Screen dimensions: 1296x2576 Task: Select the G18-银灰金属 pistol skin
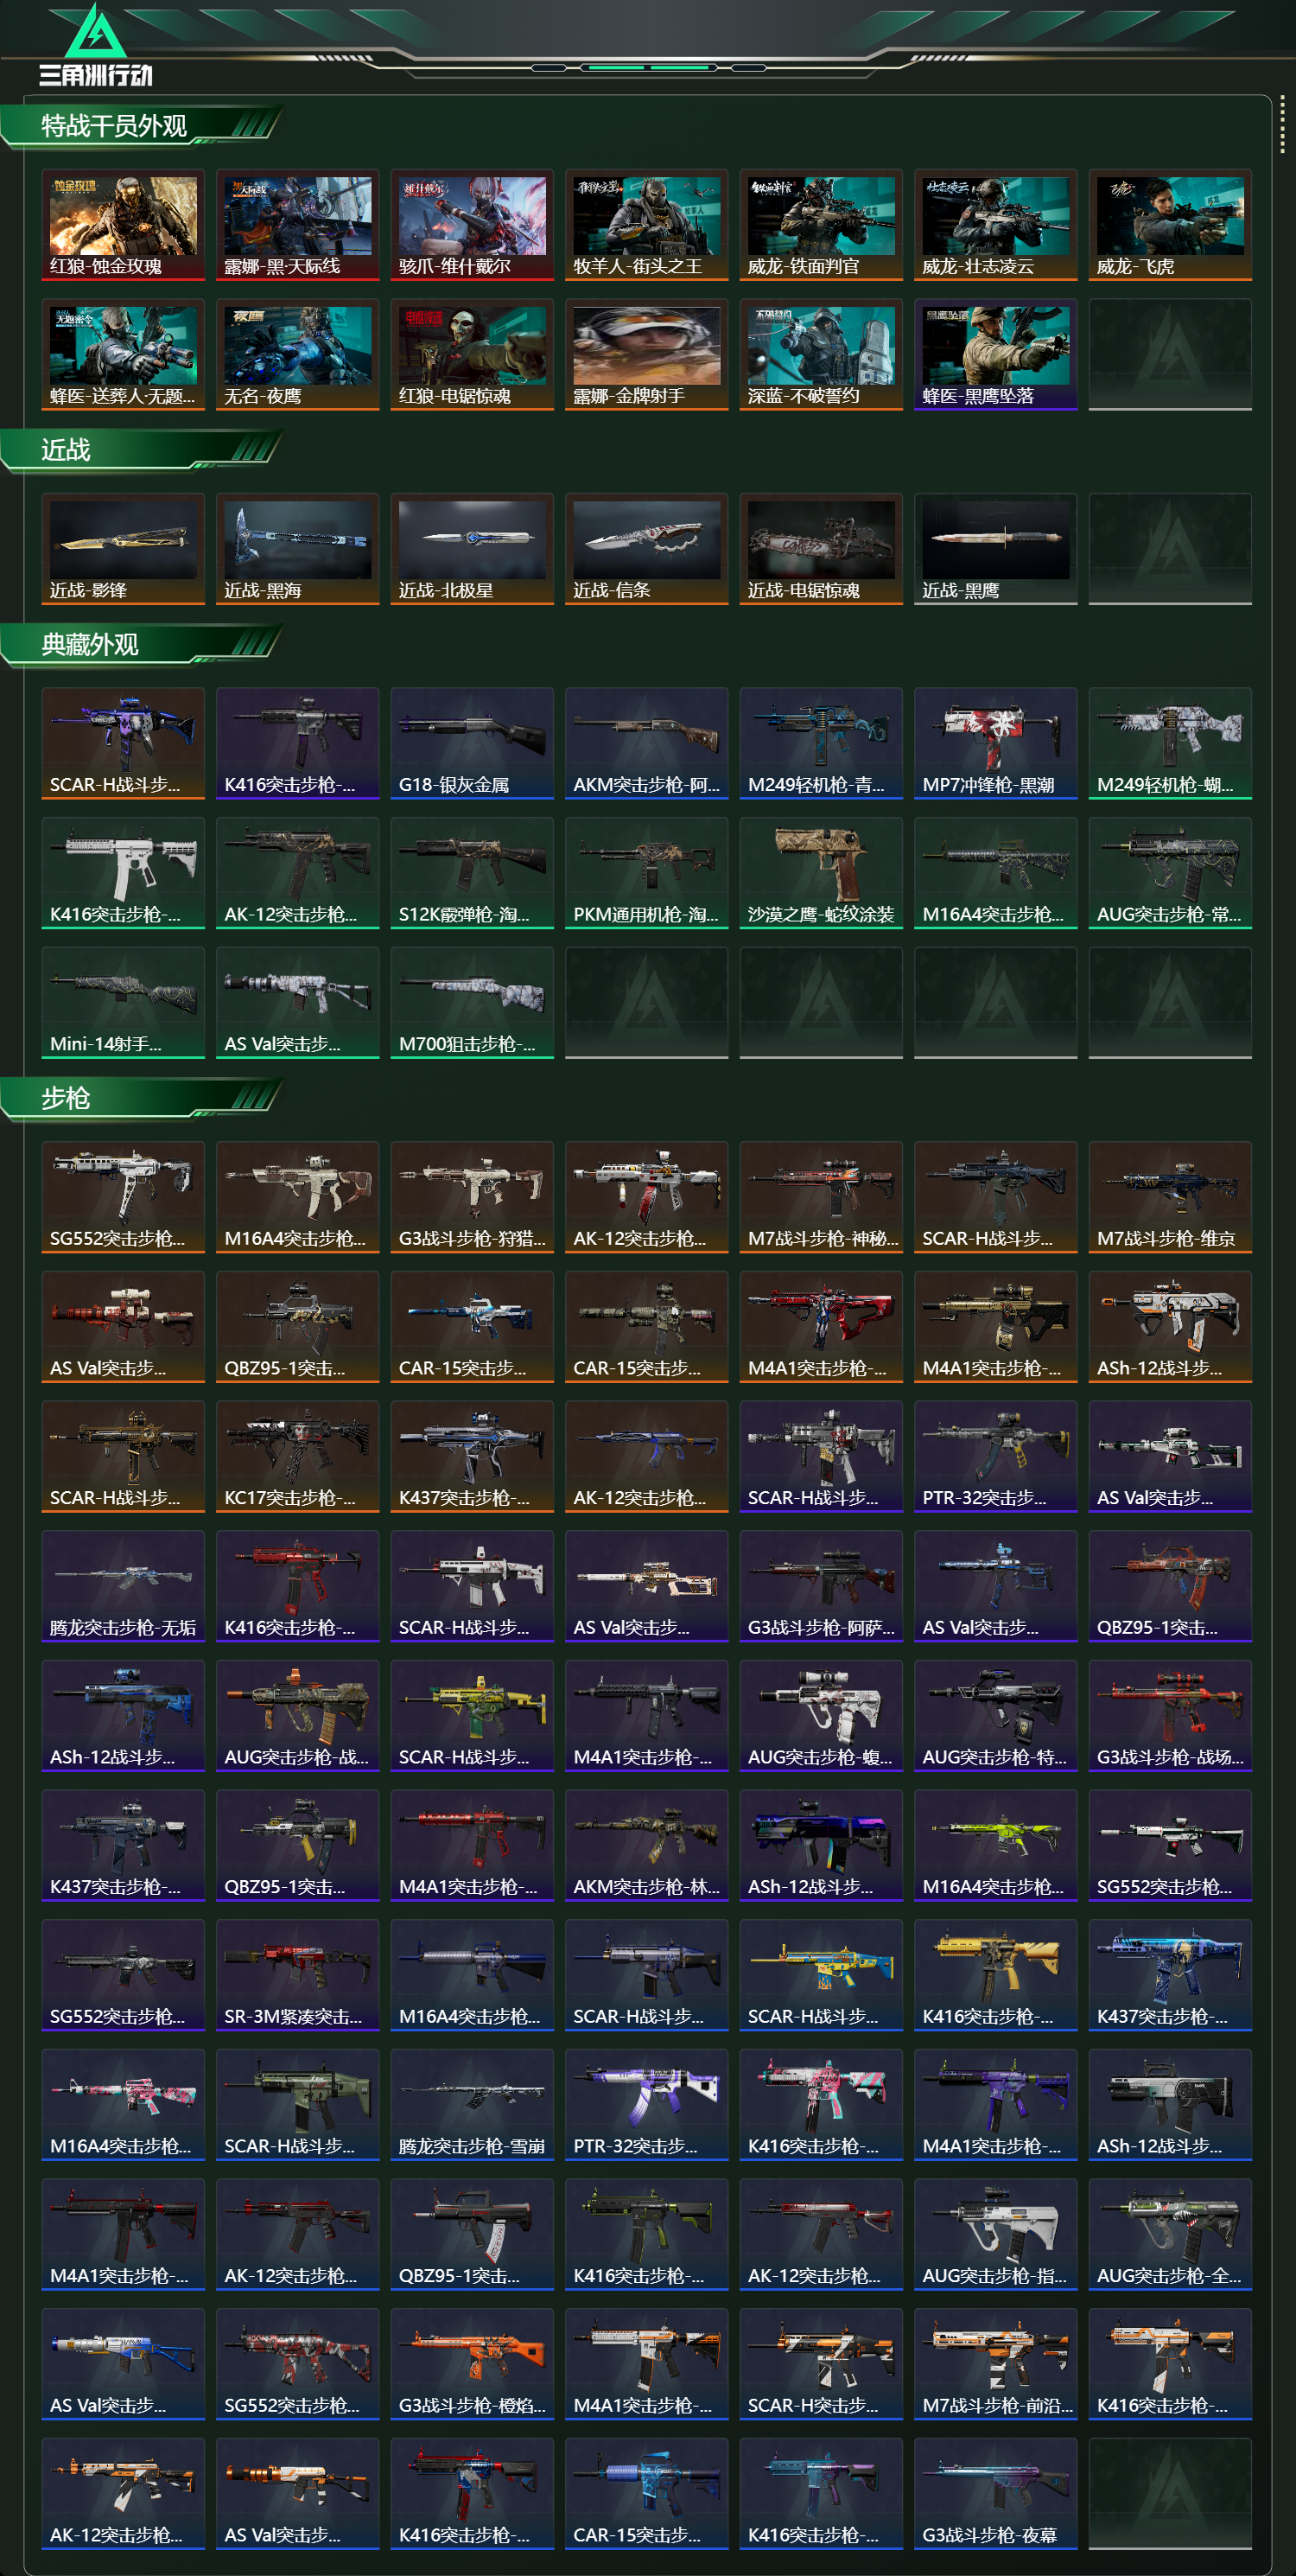(x=472, y=743)
